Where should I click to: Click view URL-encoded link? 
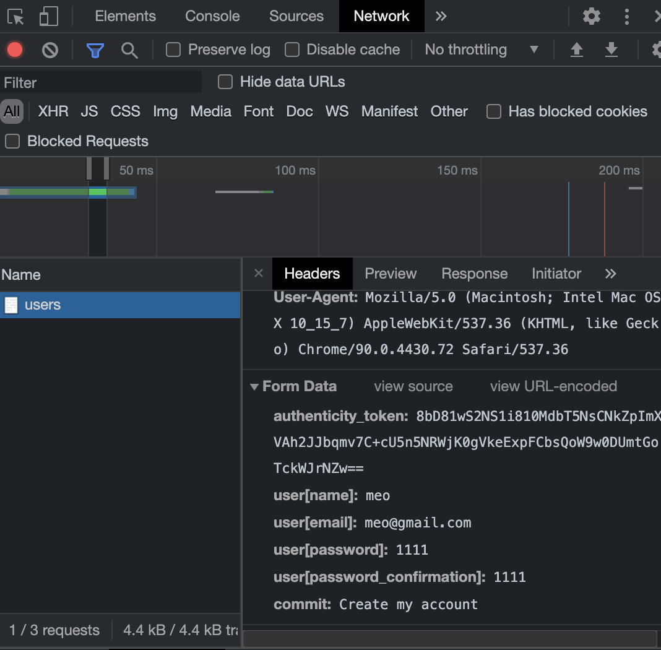tap(553, 386)
